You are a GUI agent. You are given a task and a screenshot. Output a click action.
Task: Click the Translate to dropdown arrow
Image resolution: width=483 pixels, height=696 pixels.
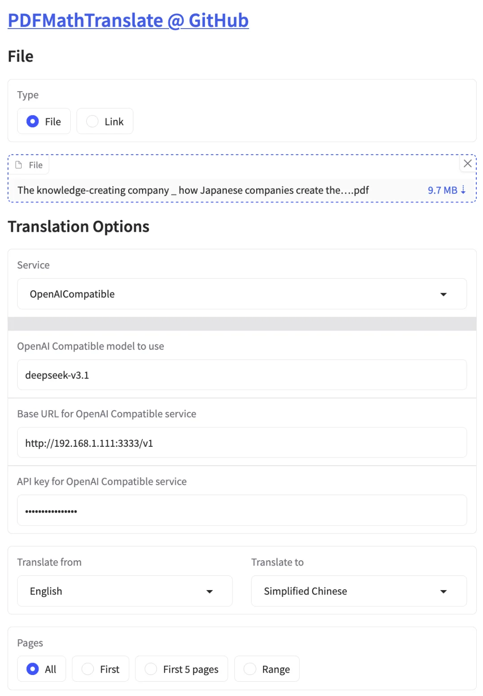(x=443, y=591)
